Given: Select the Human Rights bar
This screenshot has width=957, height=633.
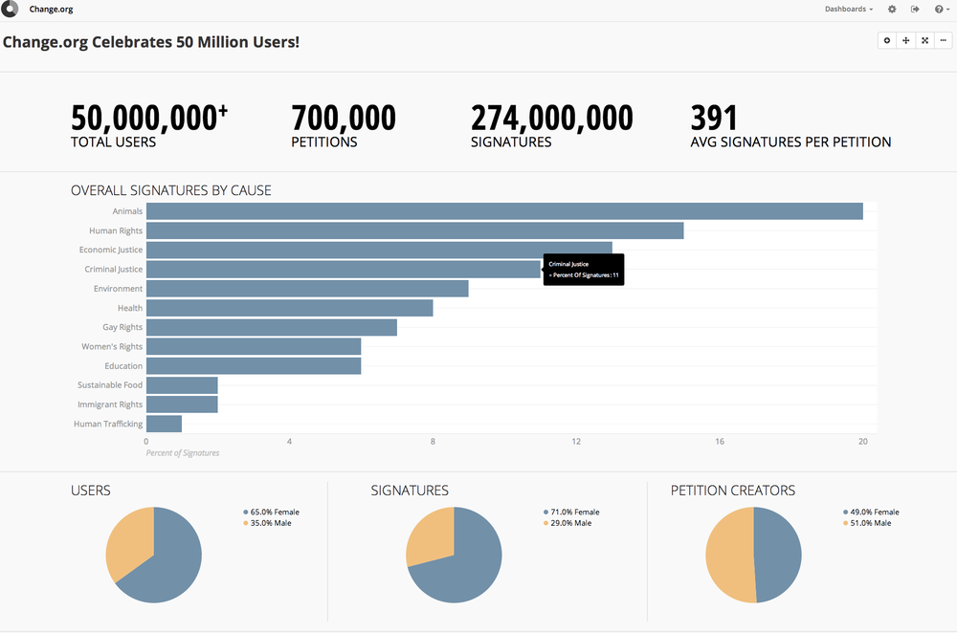Looking at the screenshot, I should point(415,230).
